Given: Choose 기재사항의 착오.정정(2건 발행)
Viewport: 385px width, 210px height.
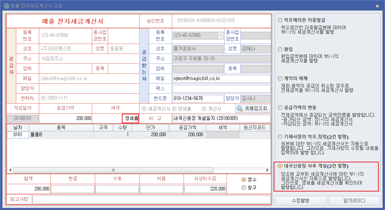Looking at the screenshot, I should pos(280,137).
